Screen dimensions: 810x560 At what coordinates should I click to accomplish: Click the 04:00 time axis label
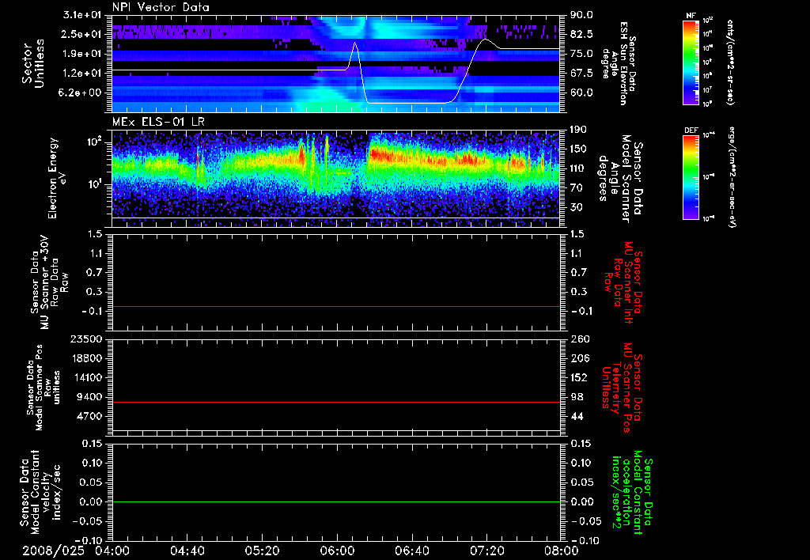(112, 551)
